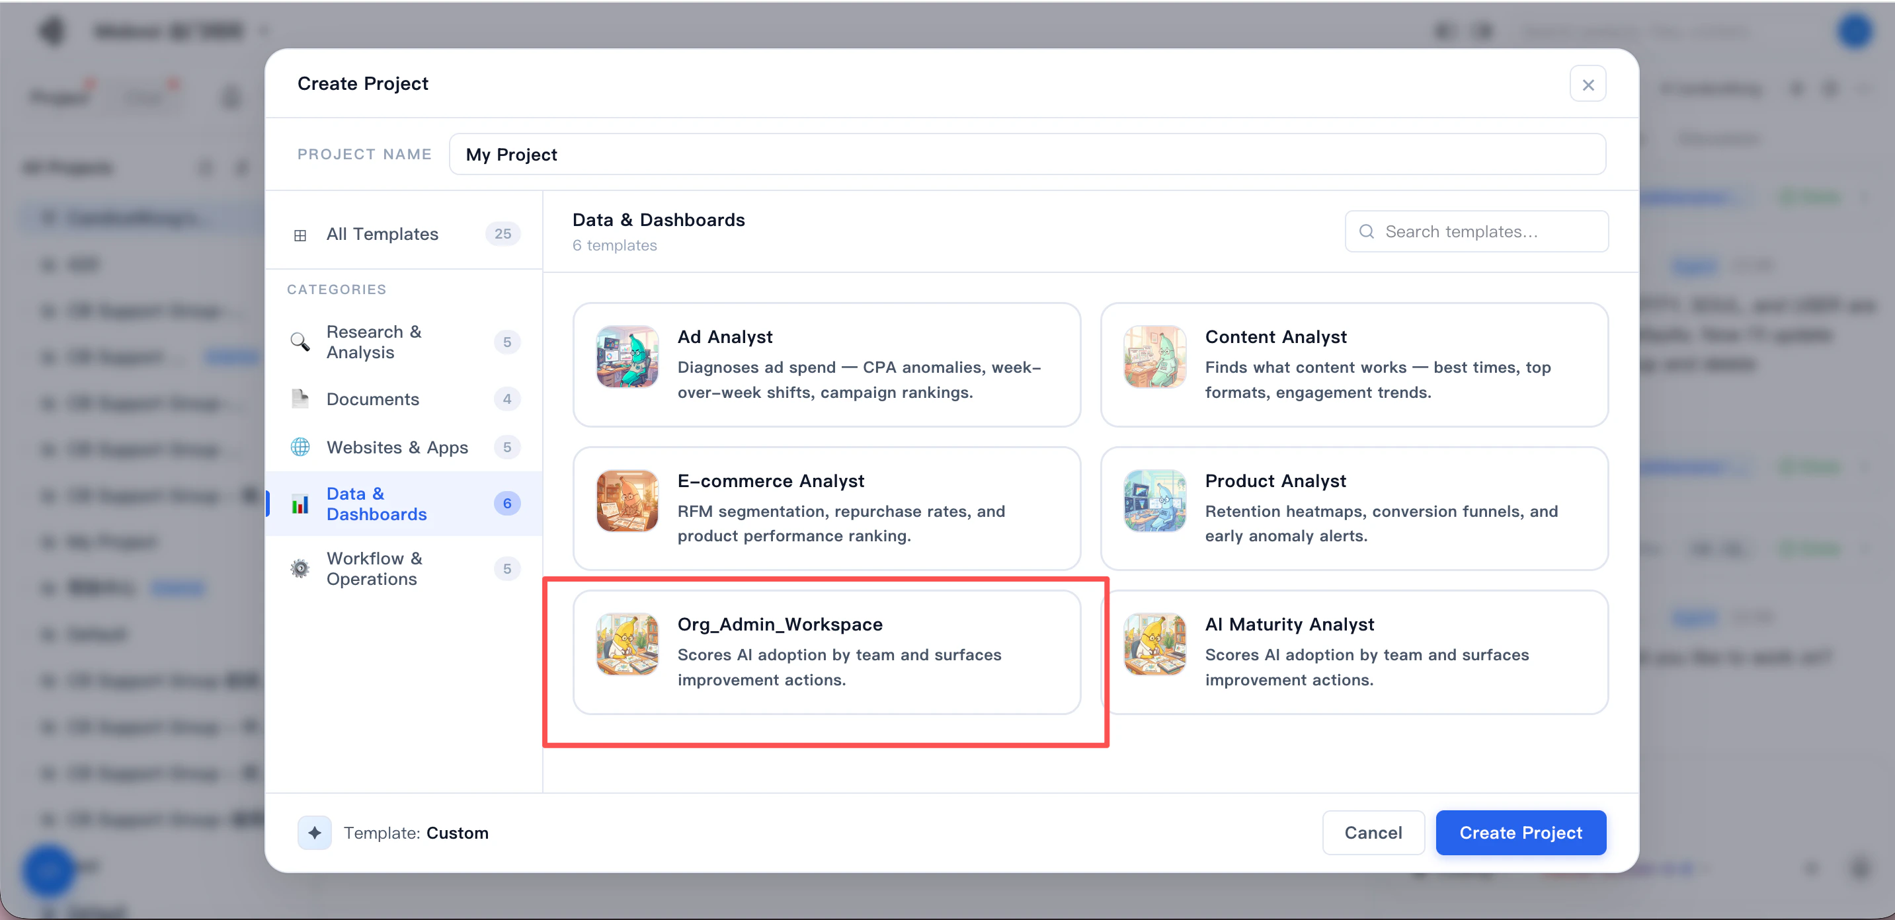Focus the Search templates field
The image size is (1895, 920).
pyautogui.click(x=1476, y=232)
